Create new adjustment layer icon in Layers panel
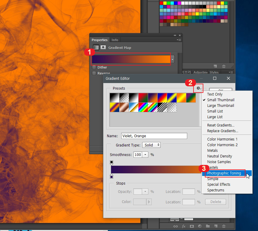The image size is (258, 231). [x=200, y=226]
